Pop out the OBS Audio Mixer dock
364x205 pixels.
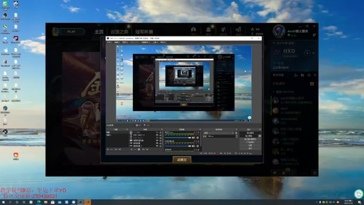pos(200,129)
